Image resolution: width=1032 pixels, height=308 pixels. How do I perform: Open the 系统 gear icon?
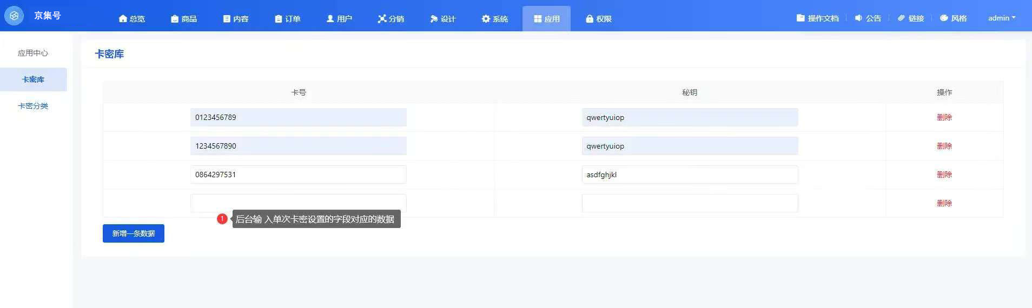coord(486,19)
